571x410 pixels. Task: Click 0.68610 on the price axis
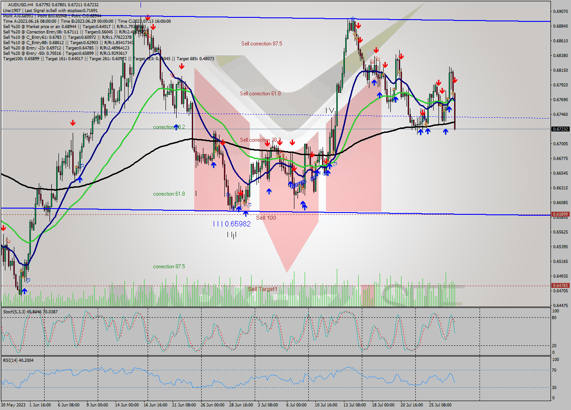tap(560, 41)
